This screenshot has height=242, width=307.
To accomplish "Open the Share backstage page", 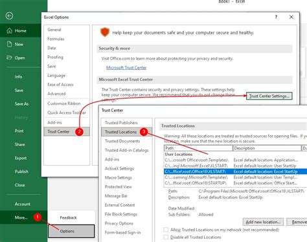I will pyautogui.click(x=19, y=144).
